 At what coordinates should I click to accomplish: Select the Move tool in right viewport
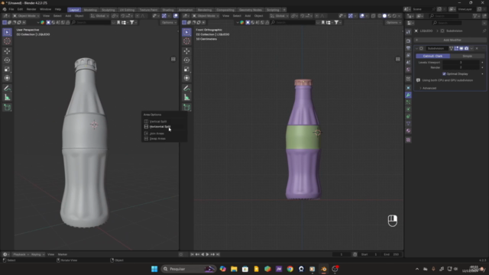(x=186, y=51)
